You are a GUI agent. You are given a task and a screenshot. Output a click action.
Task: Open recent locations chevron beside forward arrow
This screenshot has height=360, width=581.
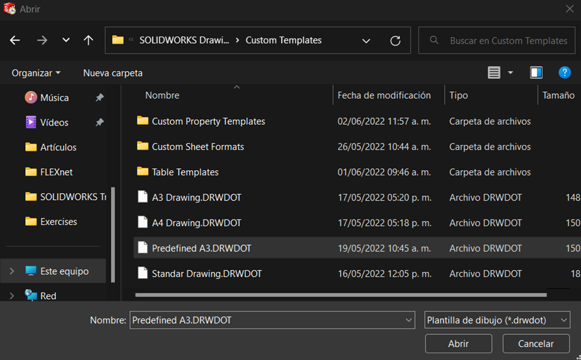click(66, 40)
